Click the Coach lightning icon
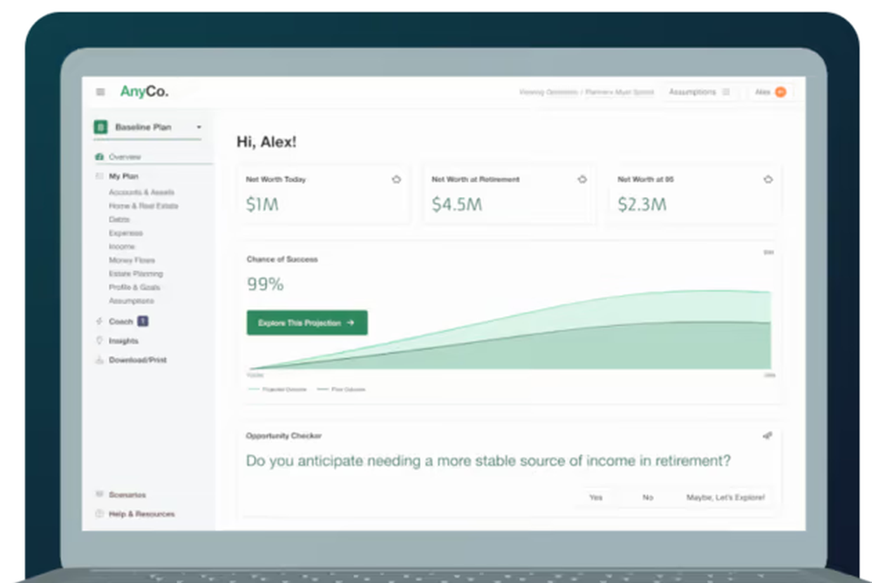Screen dimensions: 872x583 coord(99,321)
